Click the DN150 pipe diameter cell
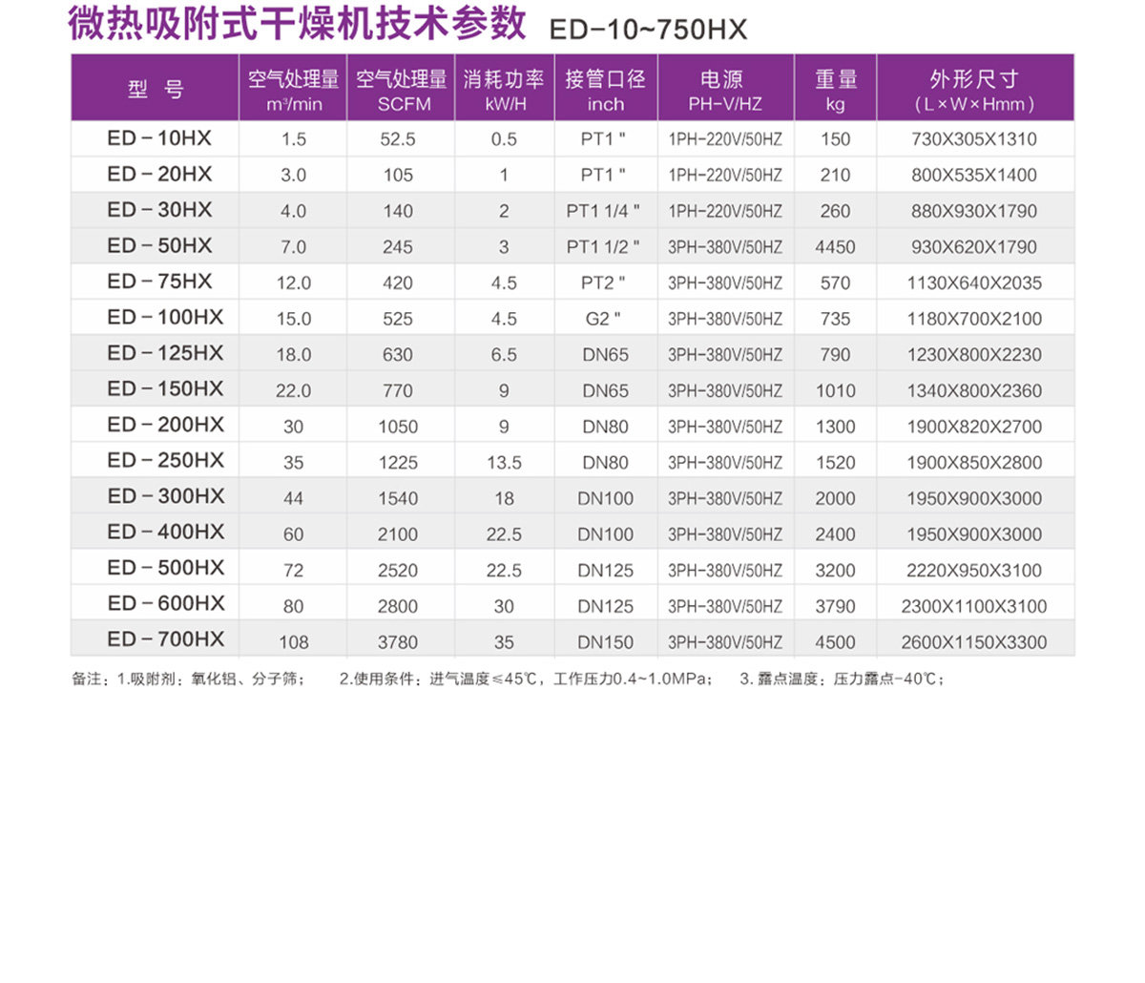The height and width of the screenshot is (983, 1145). tap(605, 642)
